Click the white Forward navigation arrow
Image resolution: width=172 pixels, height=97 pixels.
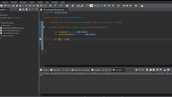136,6
